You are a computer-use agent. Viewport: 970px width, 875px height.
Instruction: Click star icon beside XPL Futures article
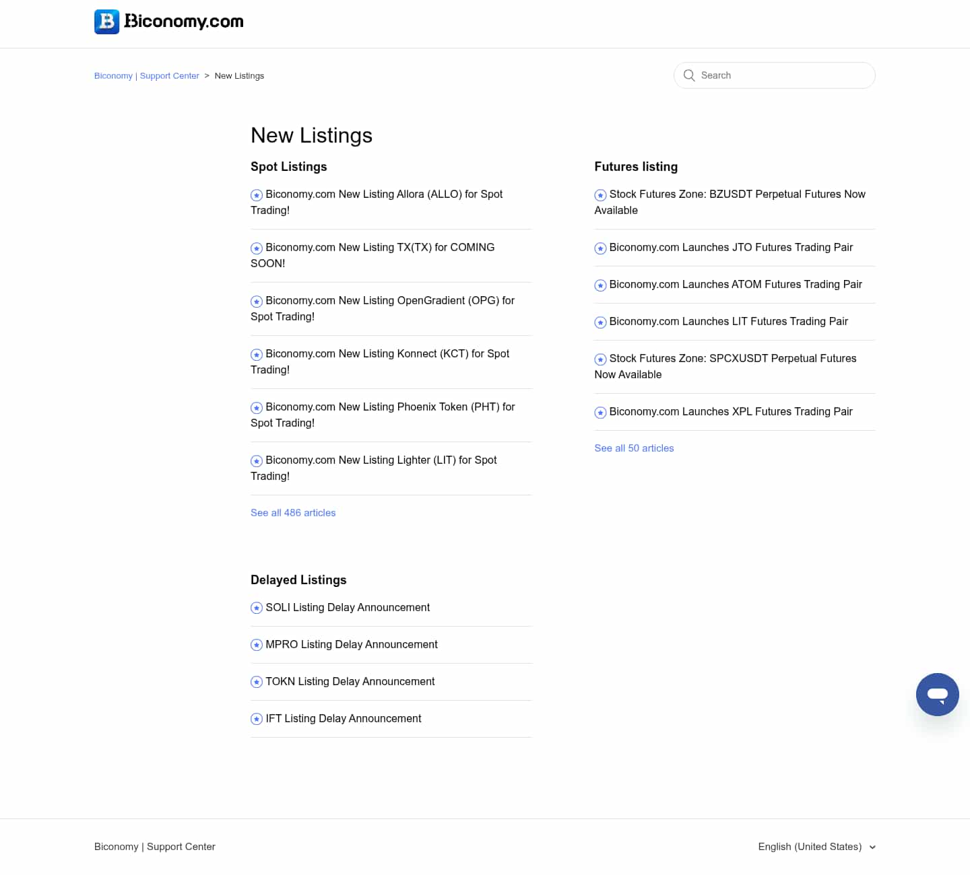click(600, 413)
